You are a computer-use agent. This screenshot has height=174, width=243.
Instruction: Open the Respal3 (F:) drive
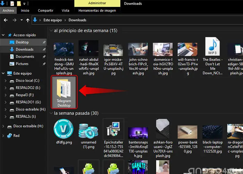[25, 95]
